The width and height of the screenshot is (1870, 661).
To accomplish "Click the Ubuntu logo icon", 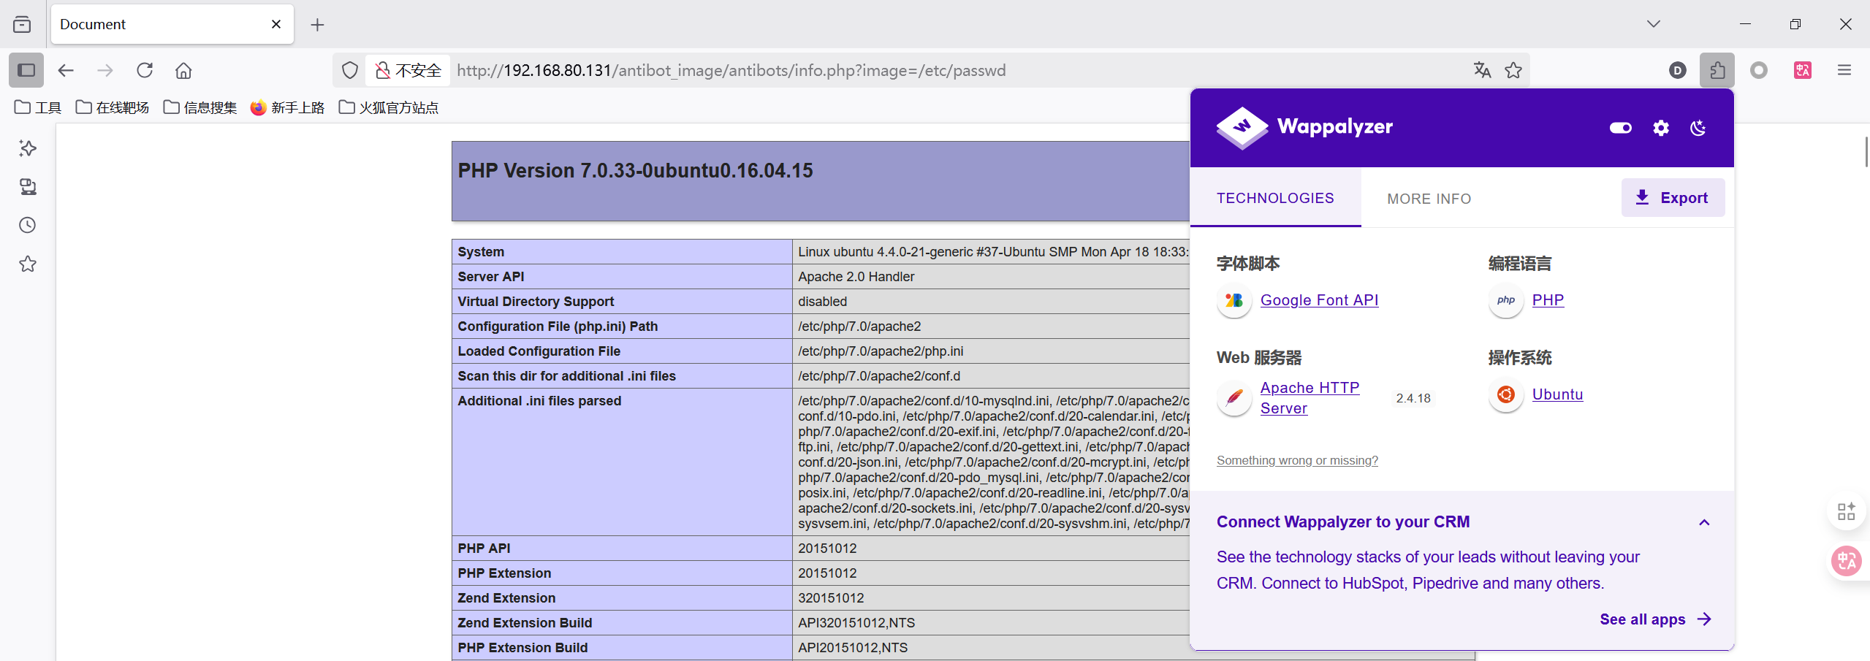I will click(1506, 394).
